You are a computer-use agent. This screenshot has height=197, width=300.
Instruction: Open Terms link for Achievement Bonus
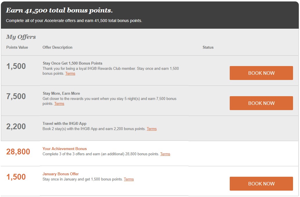(x=165, y=154)
